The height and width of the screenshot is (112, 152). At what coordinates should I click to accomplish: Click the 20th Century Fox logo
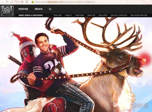click(x=7, y=11)
